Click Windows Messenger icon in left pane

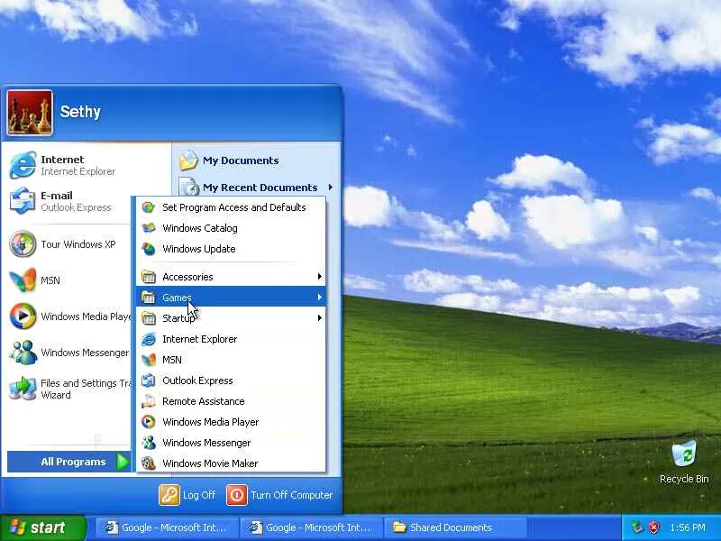point(23,353)
